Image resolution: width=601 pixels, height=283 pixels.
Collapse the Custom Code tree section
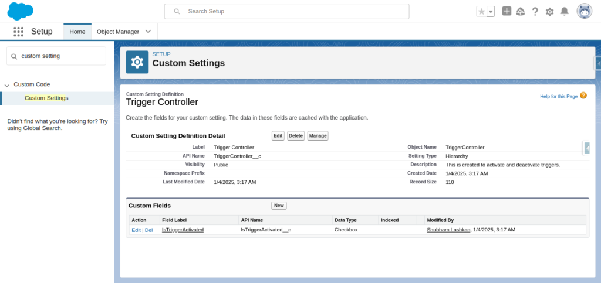pyautogui.click(x=6, y=85)
